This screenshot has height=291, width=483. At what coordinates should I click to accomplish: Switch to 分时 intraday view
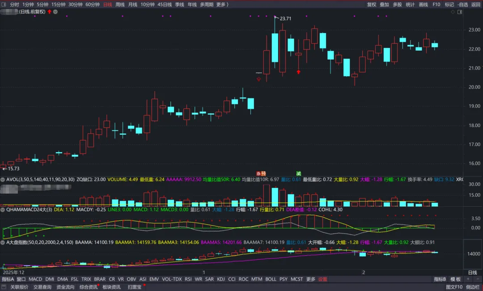(x=14, y=4)
